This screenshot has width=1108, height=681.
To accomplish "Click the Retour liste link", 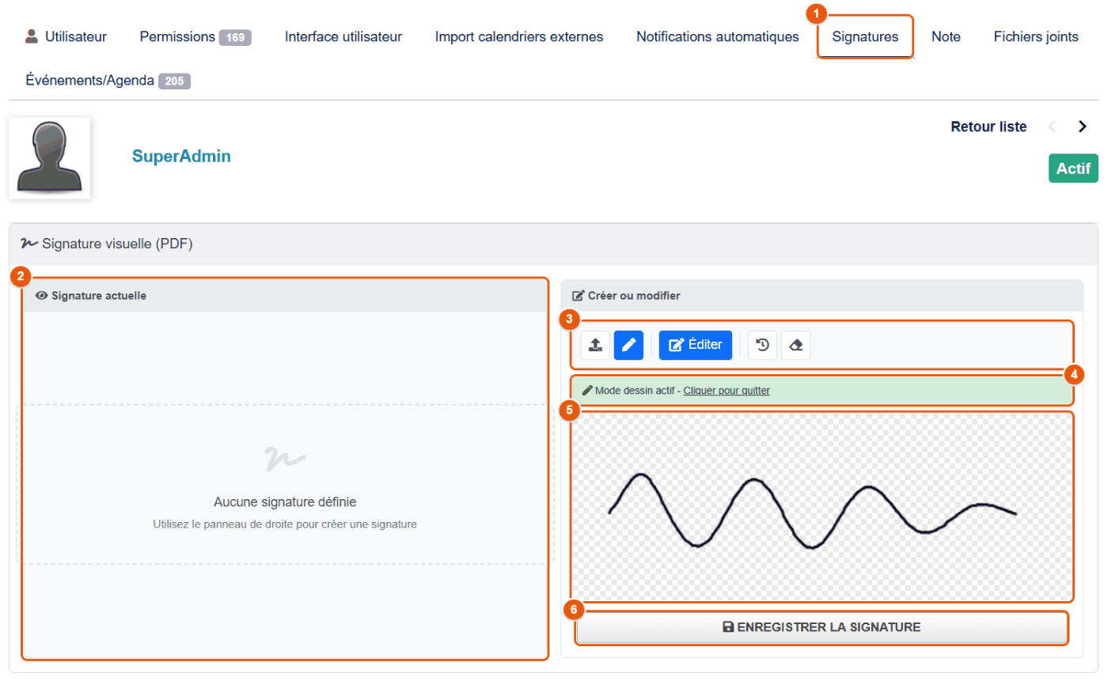I will [x=988, y=127].
